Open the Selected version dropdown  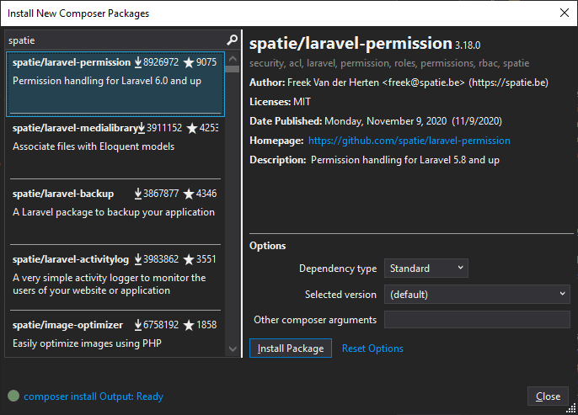pyautogui.click(x=477, y=295)
